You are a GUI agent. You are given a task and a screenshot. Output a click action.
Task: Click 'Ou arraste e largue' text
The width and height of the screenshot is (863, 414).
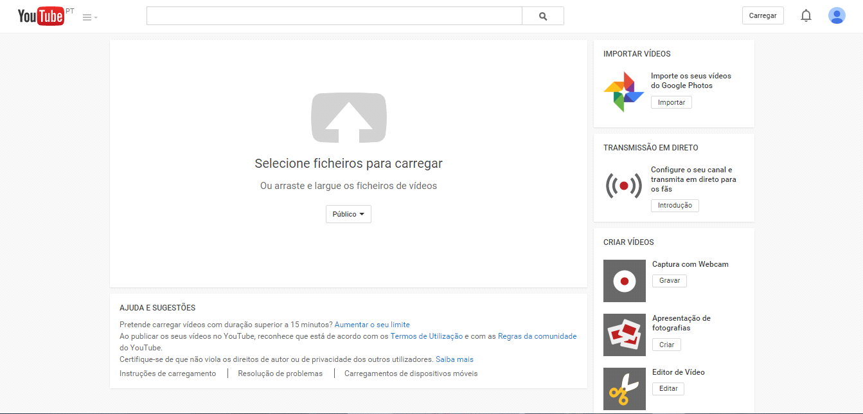348,186
